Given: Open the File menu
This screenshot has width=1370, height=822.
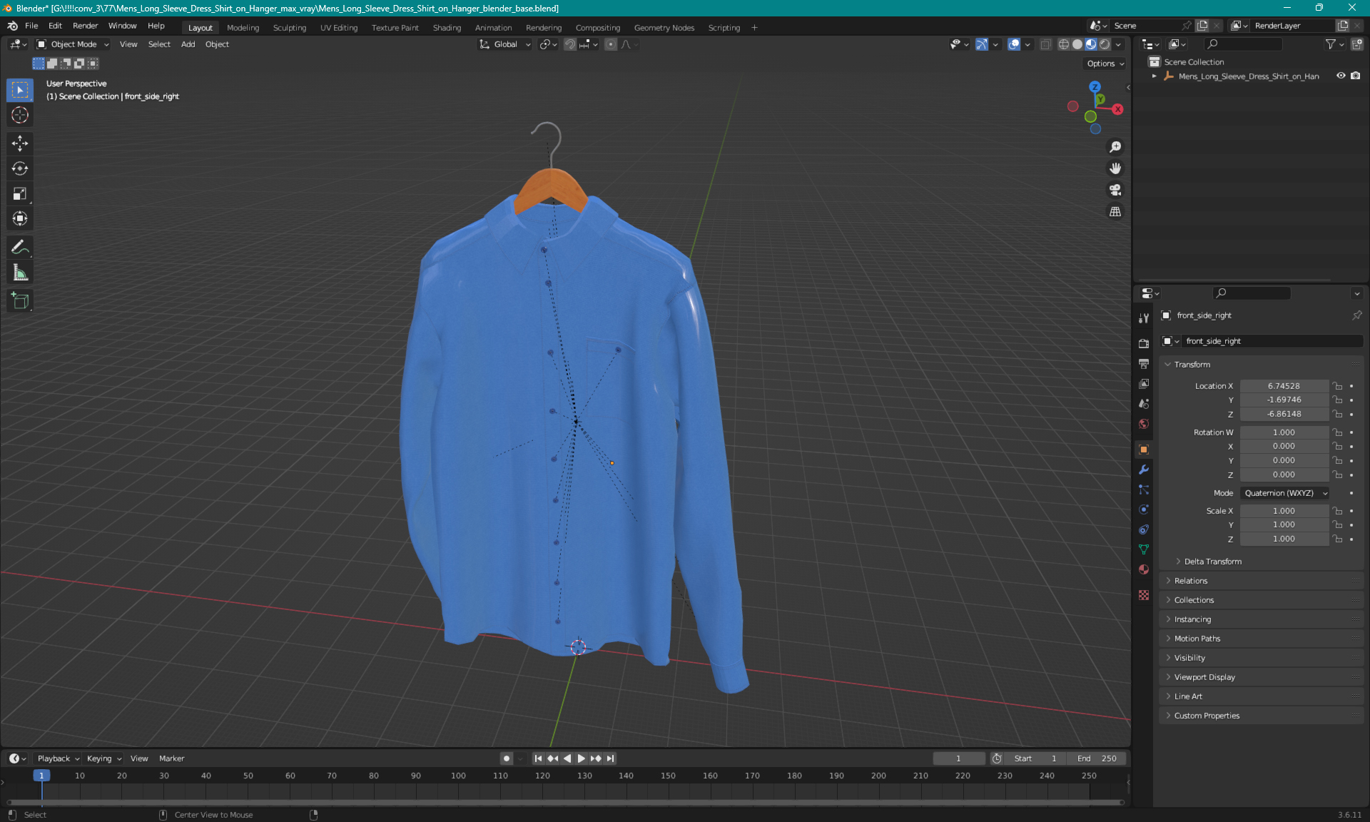Looking at the screenshot, I should point(31,26).
